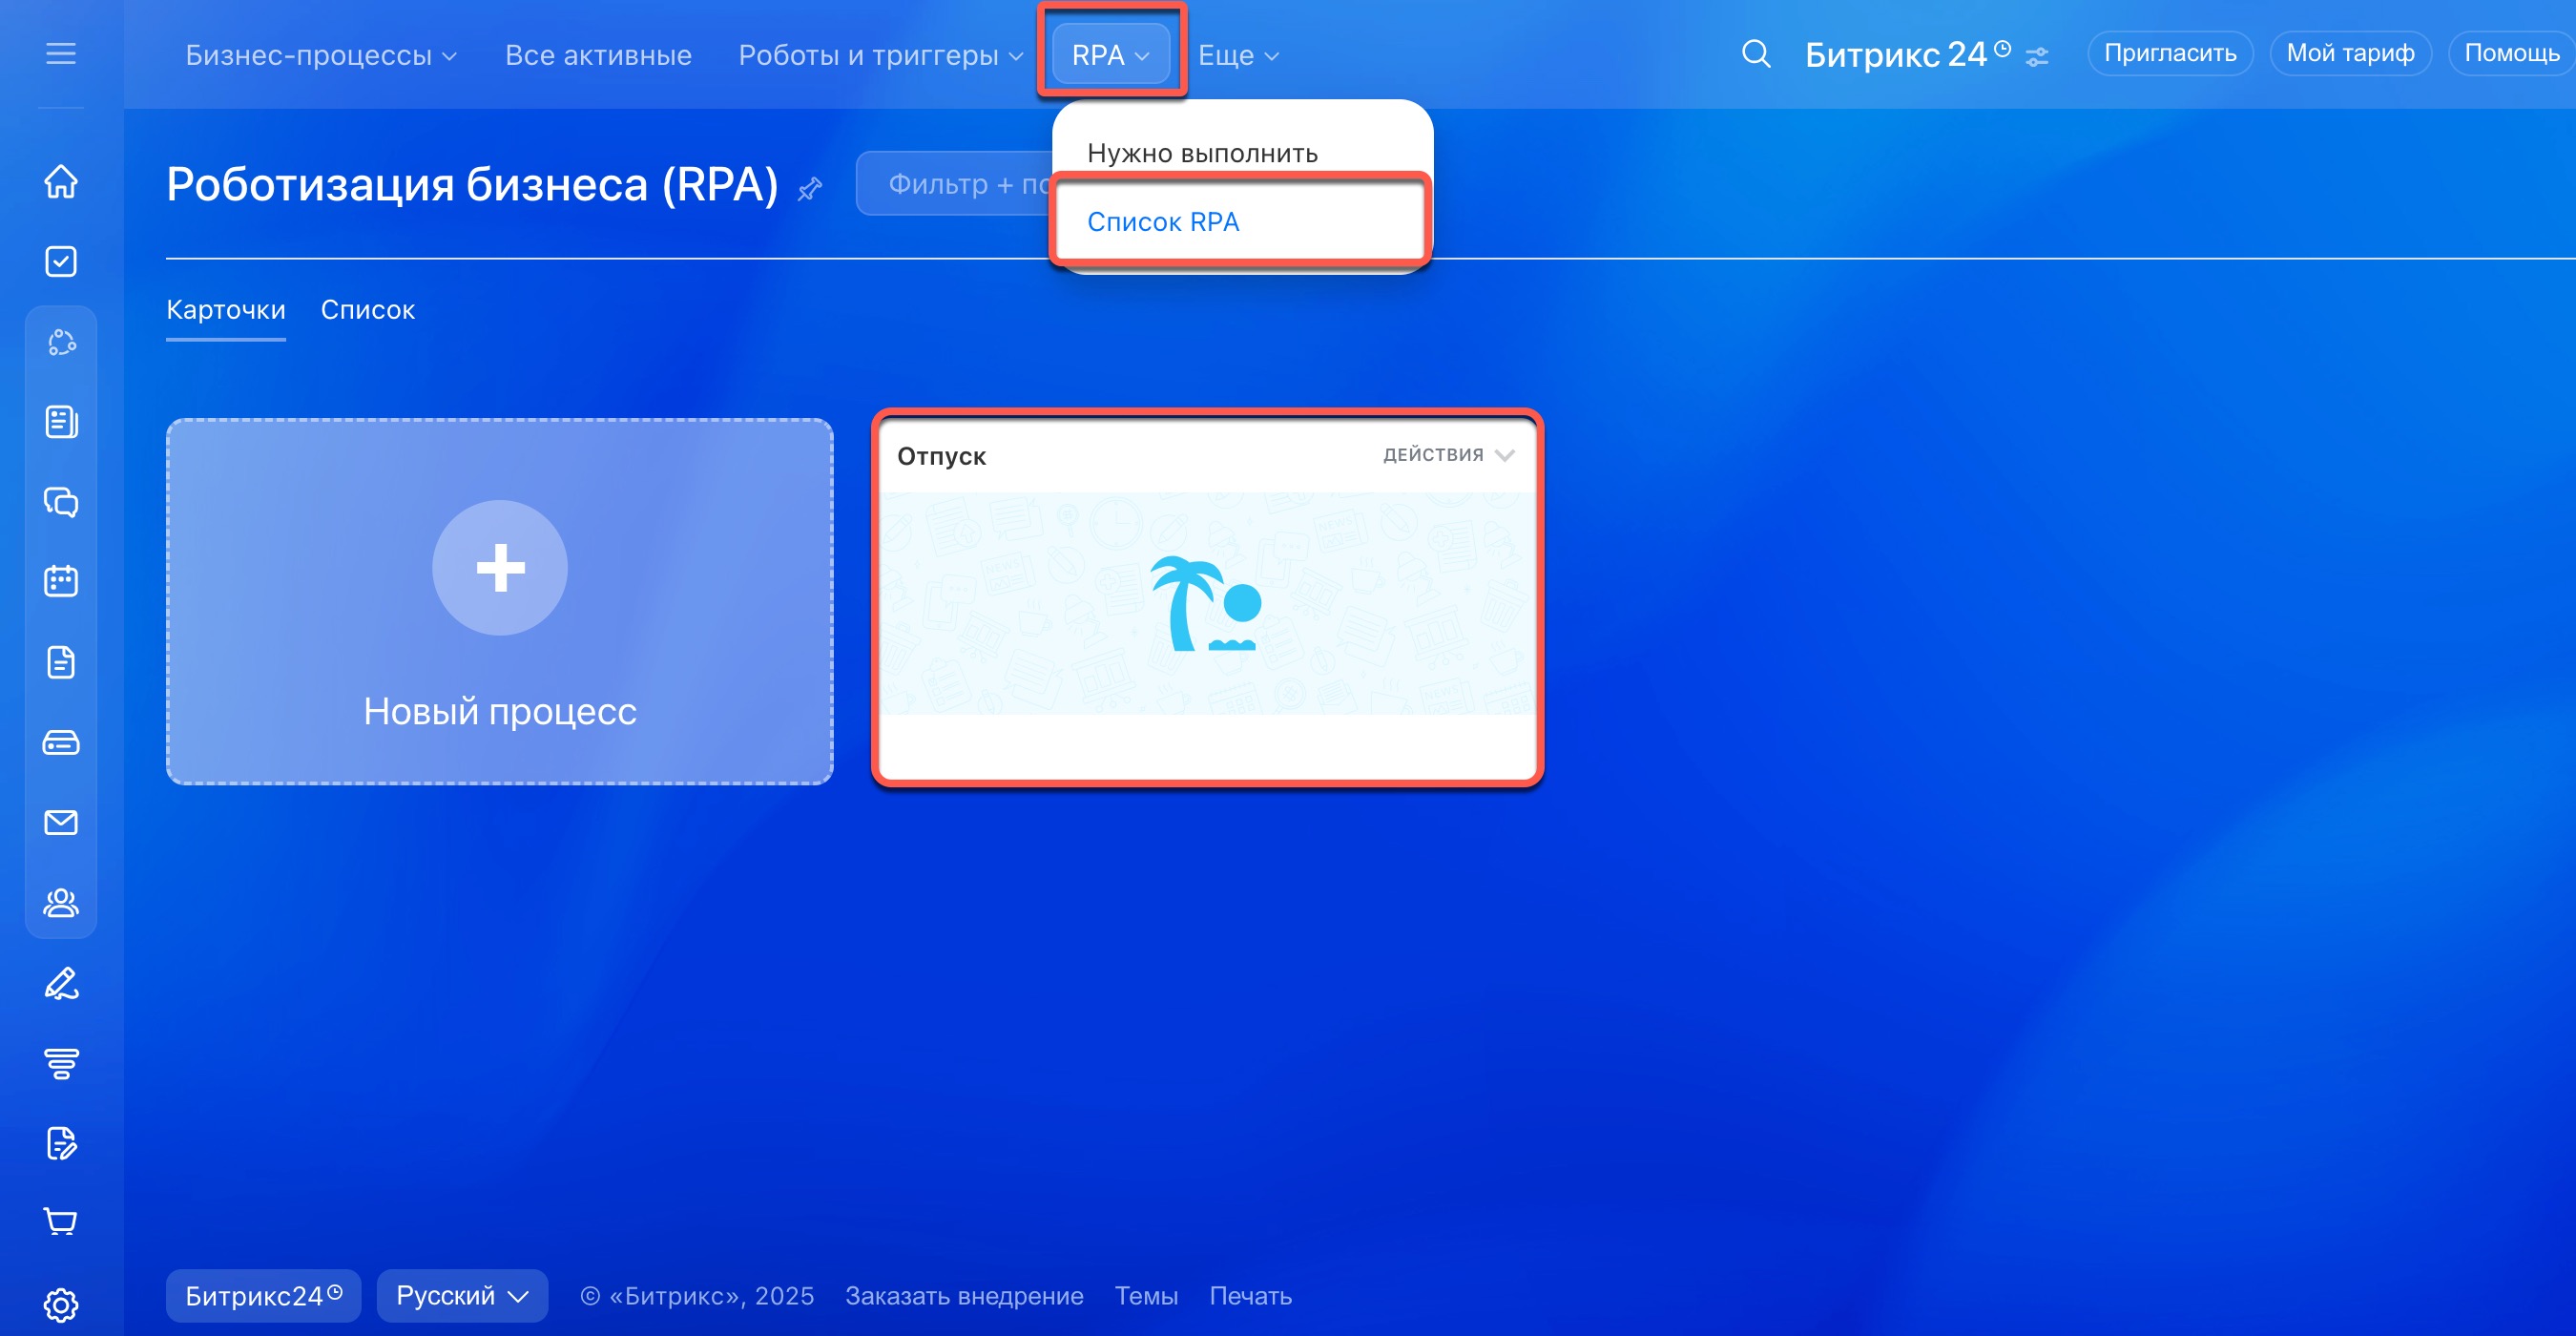Open the tasks checkmark icon

coord(61,261)
